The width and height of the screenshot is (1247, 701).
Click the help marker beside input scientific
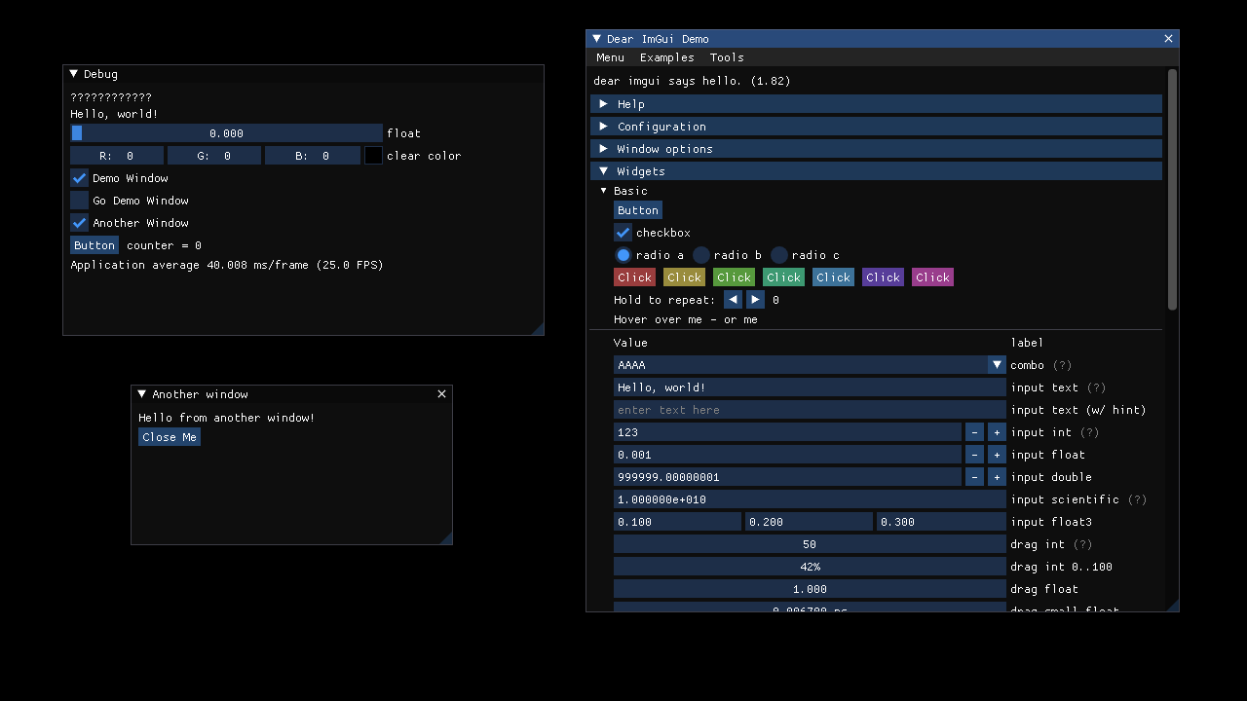1137,499
